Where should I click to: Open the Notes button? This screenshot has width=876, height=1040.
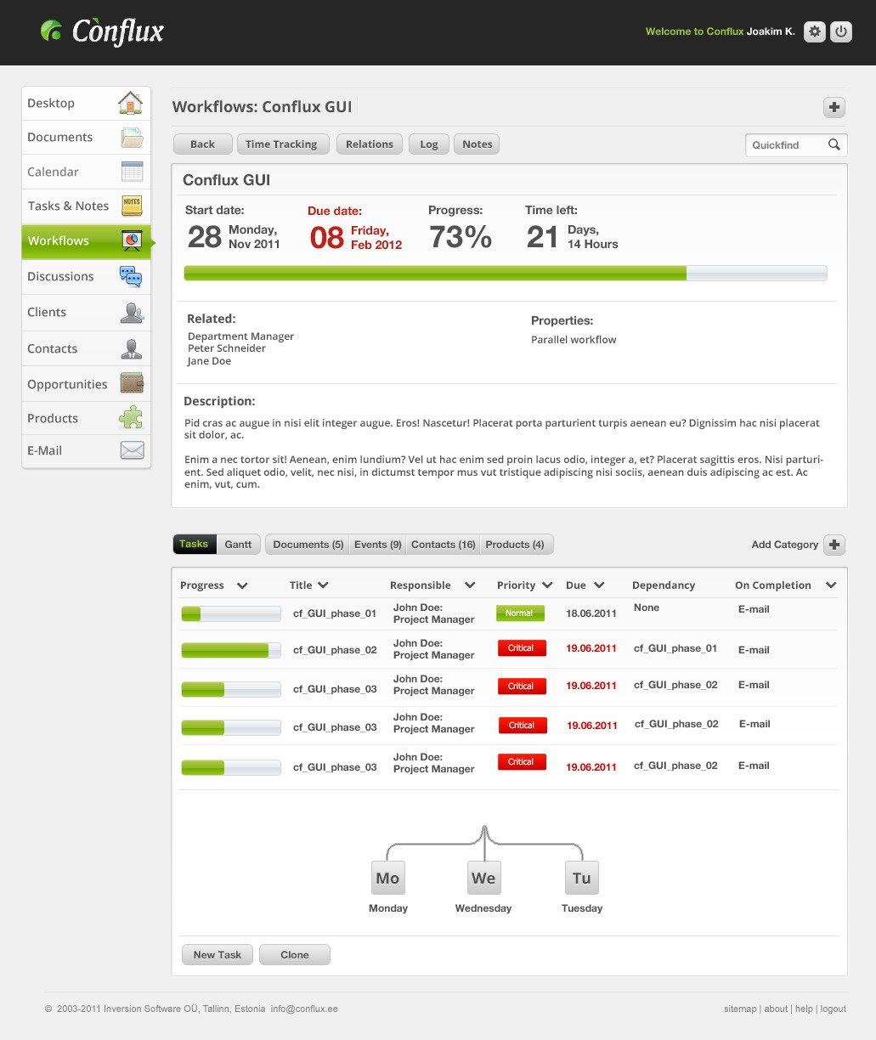(477, 144)
